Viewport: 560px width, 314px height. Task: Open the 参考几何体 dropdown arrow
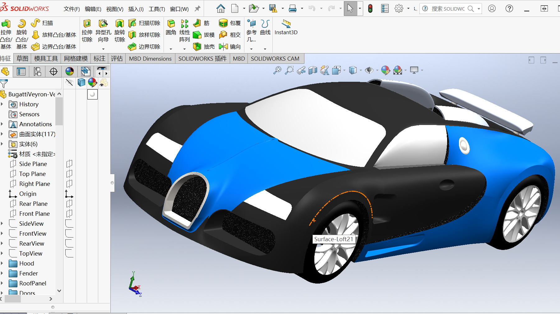pyautogui.click(x=251, y=49)
